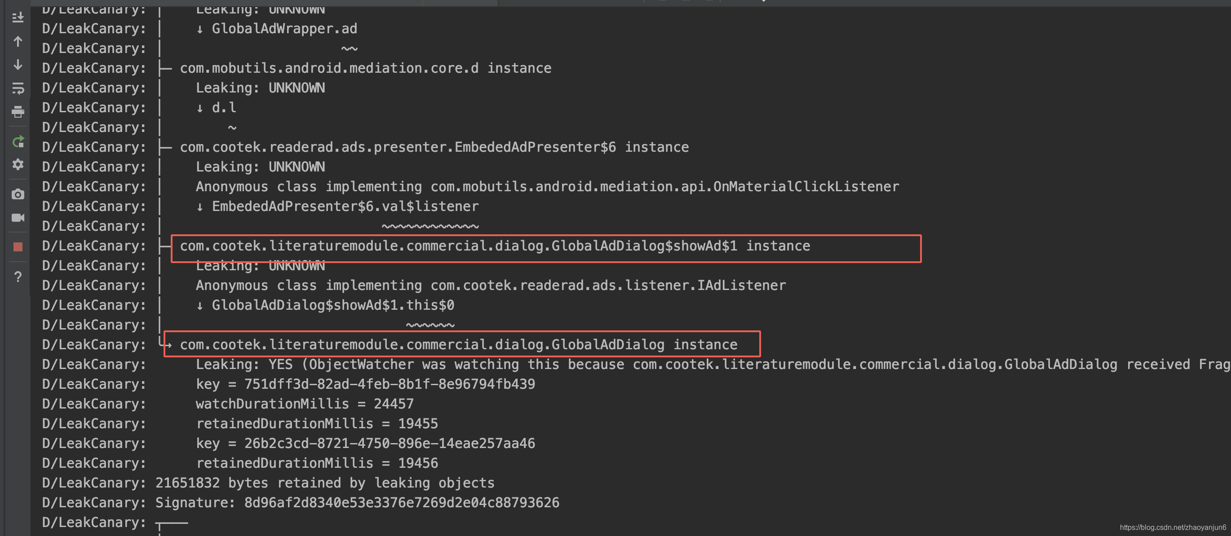
Task: Click the 'GlobalAdWrapper.ad' line
Action: (276, 29)
